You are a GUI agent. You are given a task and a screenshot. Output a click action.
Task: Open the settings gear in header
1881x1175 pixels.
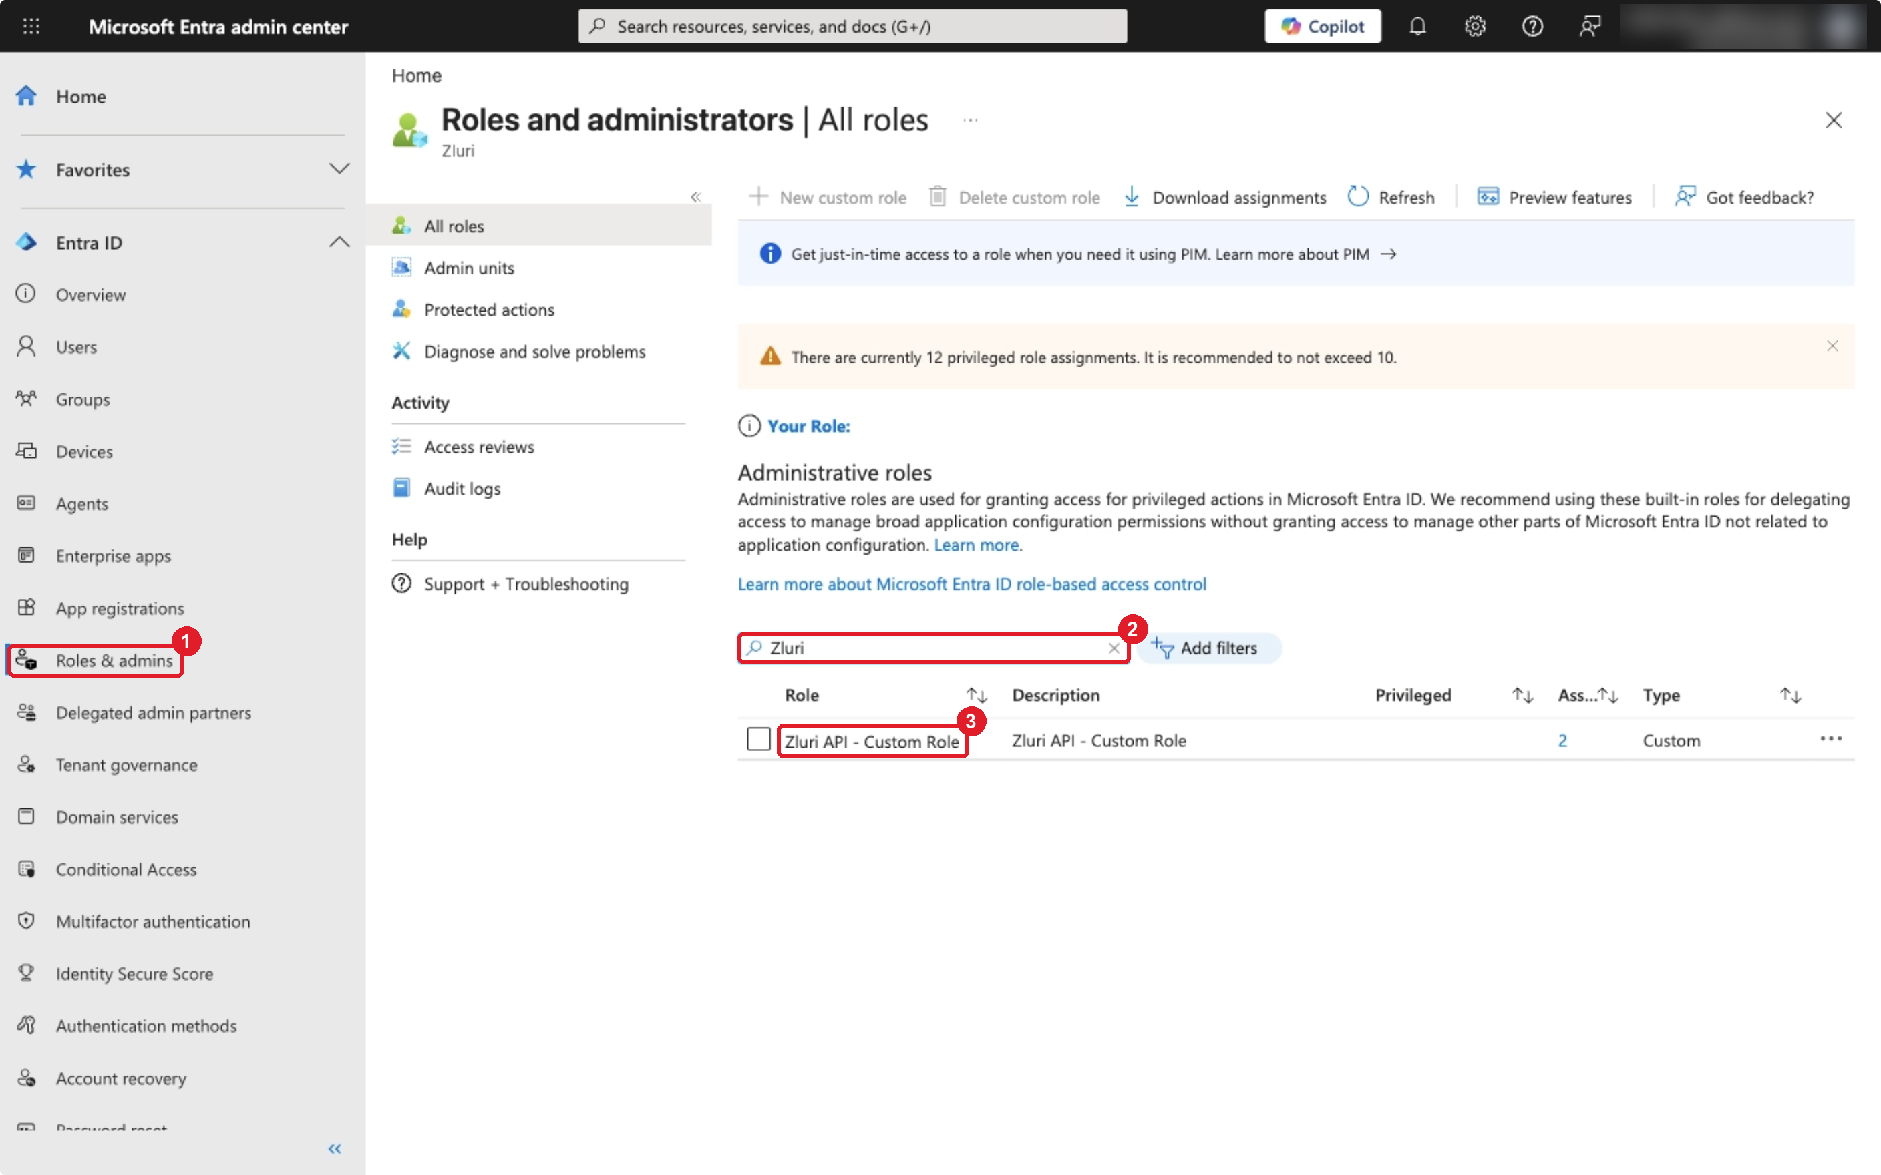click(x=1474, y=27)
